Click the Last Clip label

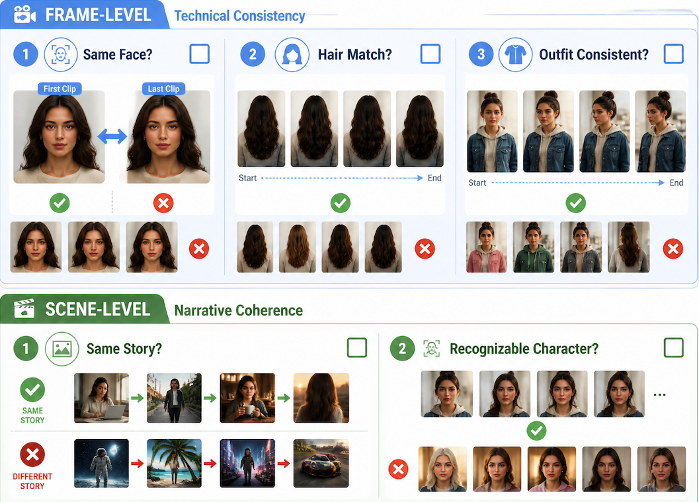[x=163, y=89]
